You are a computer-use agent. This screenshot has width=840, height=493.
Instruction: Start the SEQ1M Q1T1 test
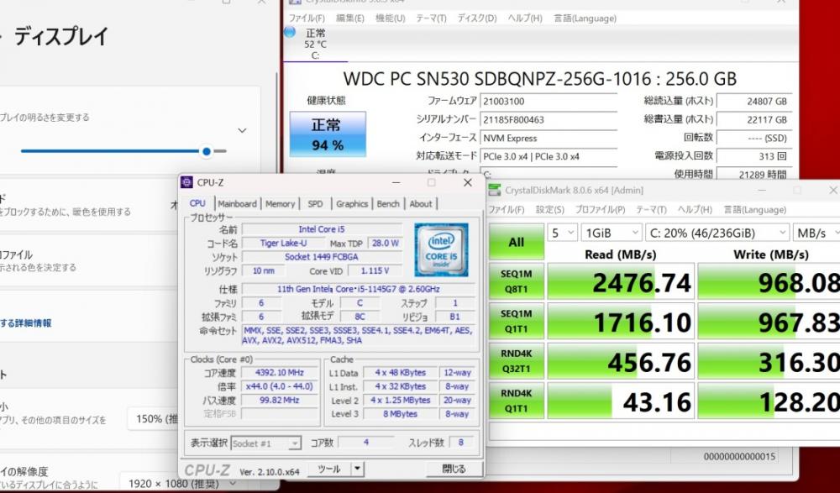point(517,321)
